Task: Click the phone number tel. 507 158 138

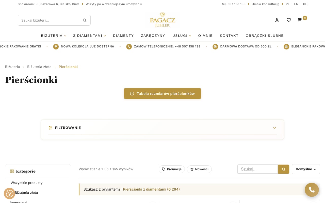Action: [x=234, y=4]
